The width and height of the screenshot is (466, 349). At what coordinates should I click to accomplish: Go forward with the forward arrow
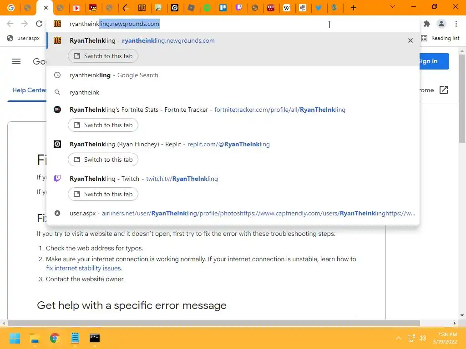[x=25, y=24]
